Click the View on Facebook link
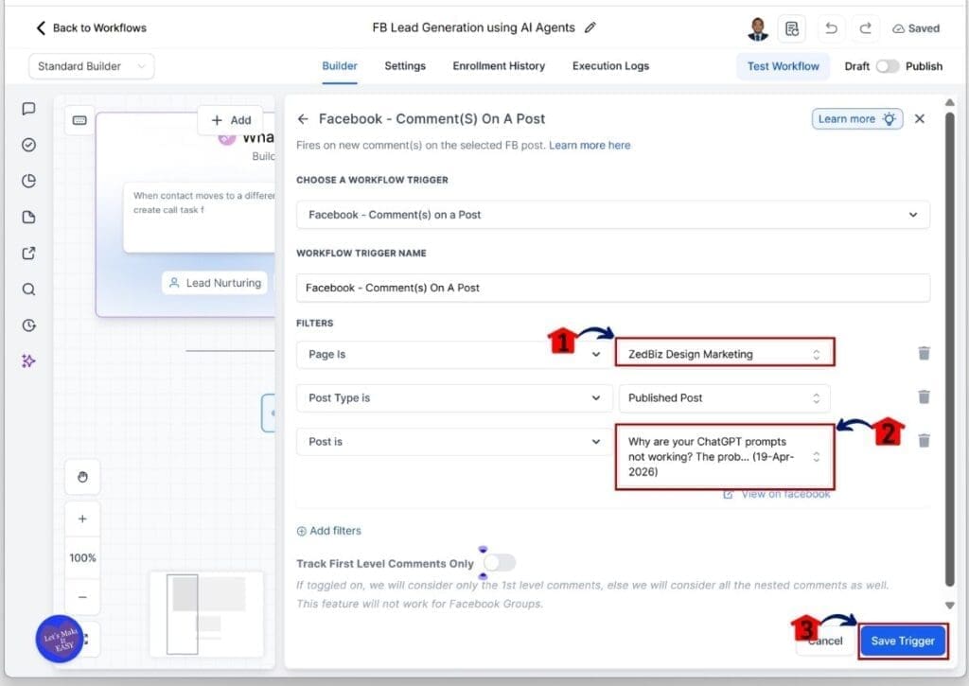This screenshot has width=969, height=686. [x=776, y=493]
